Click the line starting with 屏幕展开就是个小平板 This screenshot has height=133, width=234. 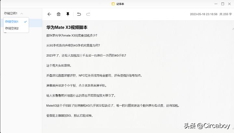coord(77,86)
